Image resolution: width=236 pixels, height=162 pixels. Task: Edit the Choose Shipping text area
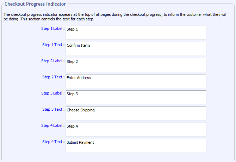click(136, 114)
